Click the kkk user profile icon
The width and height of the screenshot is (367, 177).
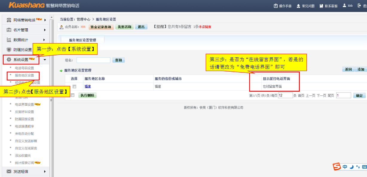click(x=344, y=6)
